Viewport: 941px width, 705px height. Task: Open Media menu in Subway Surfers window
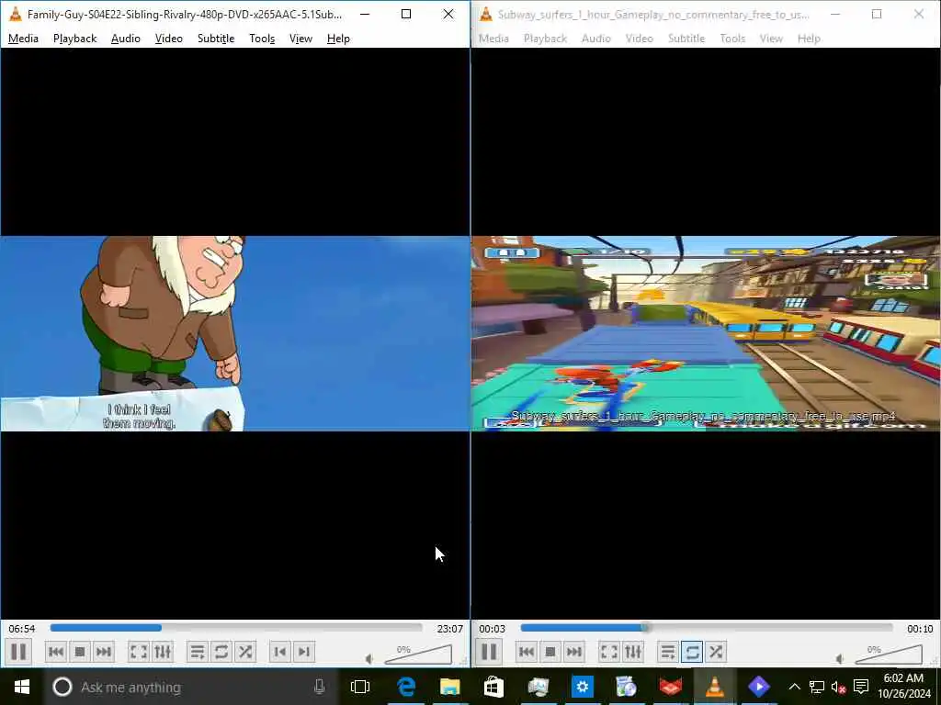click(x=493, y=39)
